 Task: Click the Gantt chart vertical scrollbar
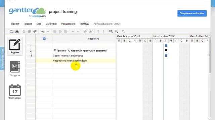pos(209,55)
